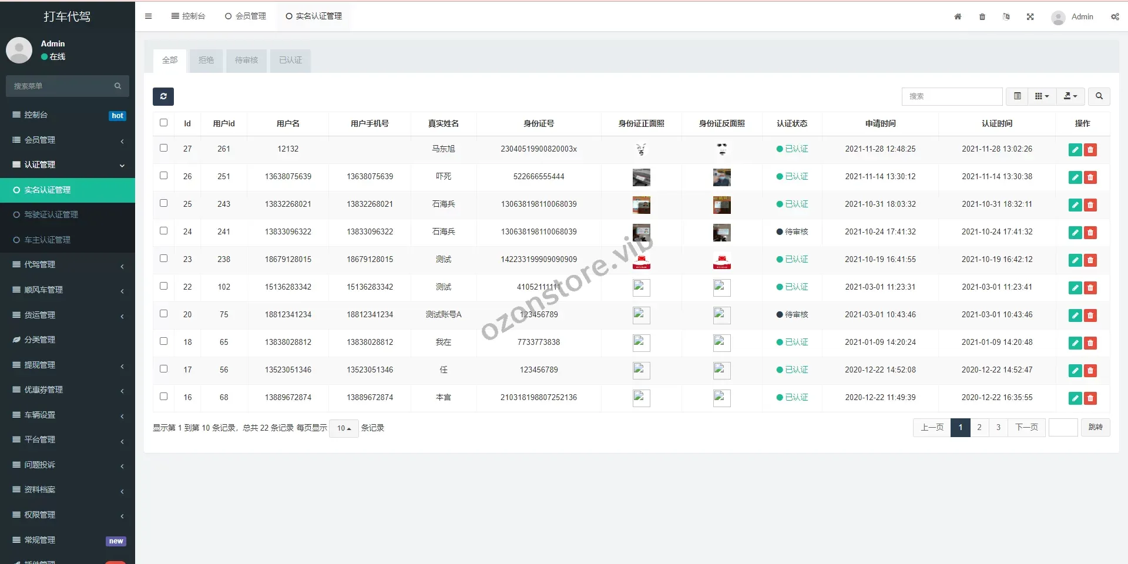This screenshot has width=1128, height=564.
Task: Tick the checkbox for row Id 20
Action: [x=164, y=314]
